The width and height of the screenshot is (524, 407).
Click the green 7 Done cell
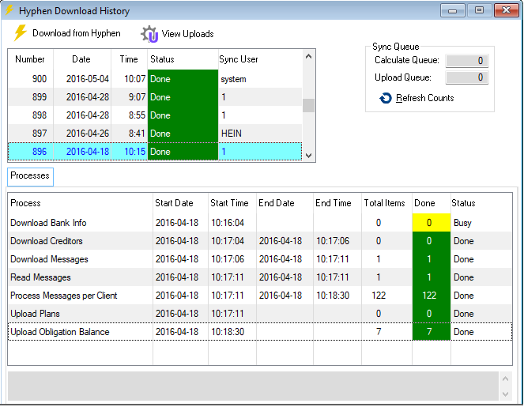tap(432, 332)
